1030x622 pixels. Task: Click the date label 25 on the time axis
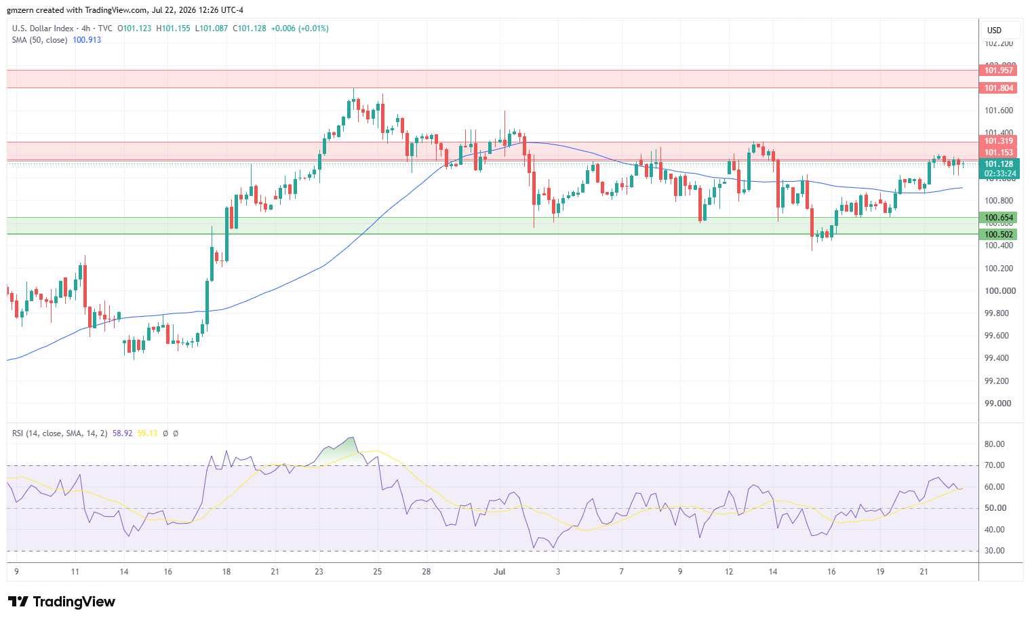coord(378,572)
